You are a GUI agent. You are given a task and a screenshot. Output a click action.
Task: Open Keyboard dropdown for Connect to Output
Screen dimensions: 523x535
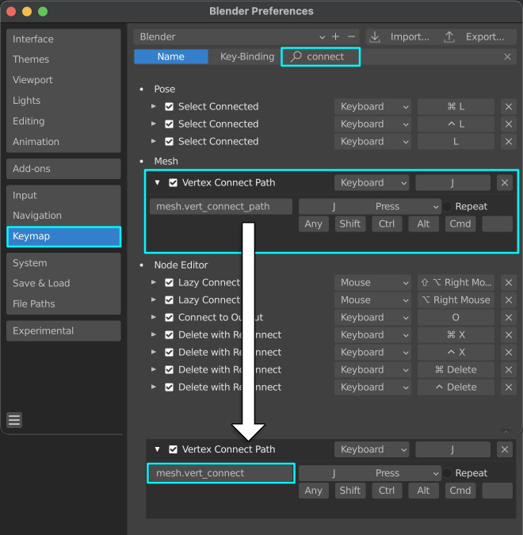(372, 318)
